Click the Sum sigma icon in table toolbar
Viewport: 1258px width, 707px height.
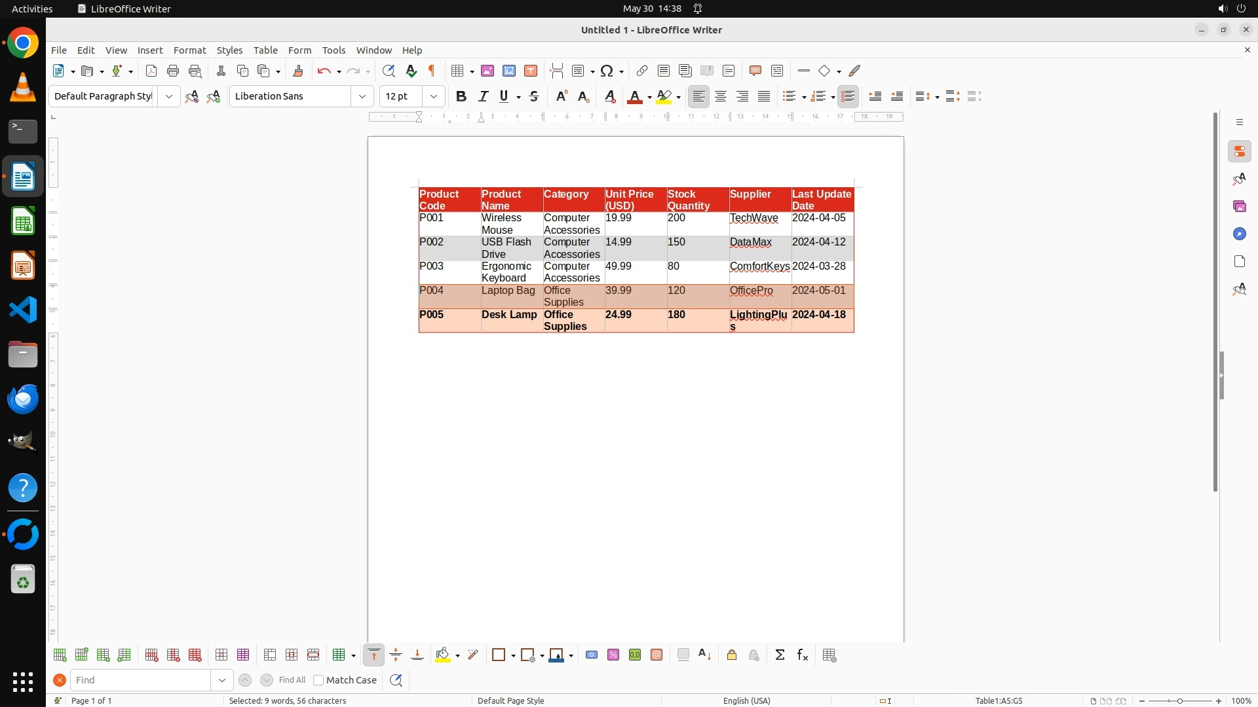click(780, 655)
